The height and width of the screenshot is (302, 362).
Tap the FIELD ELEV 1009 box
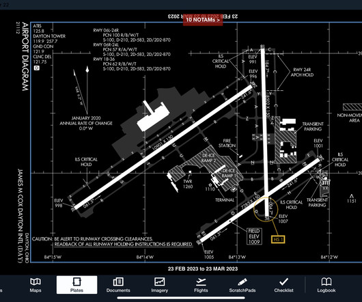click(254, 236)
